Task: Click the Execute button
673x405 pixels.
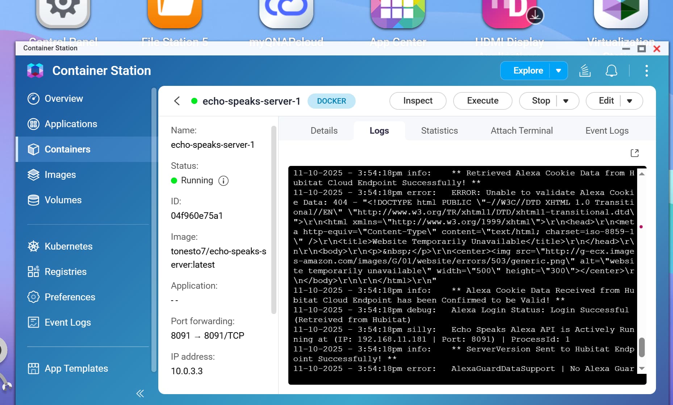Action: click(x=482, y=101)
